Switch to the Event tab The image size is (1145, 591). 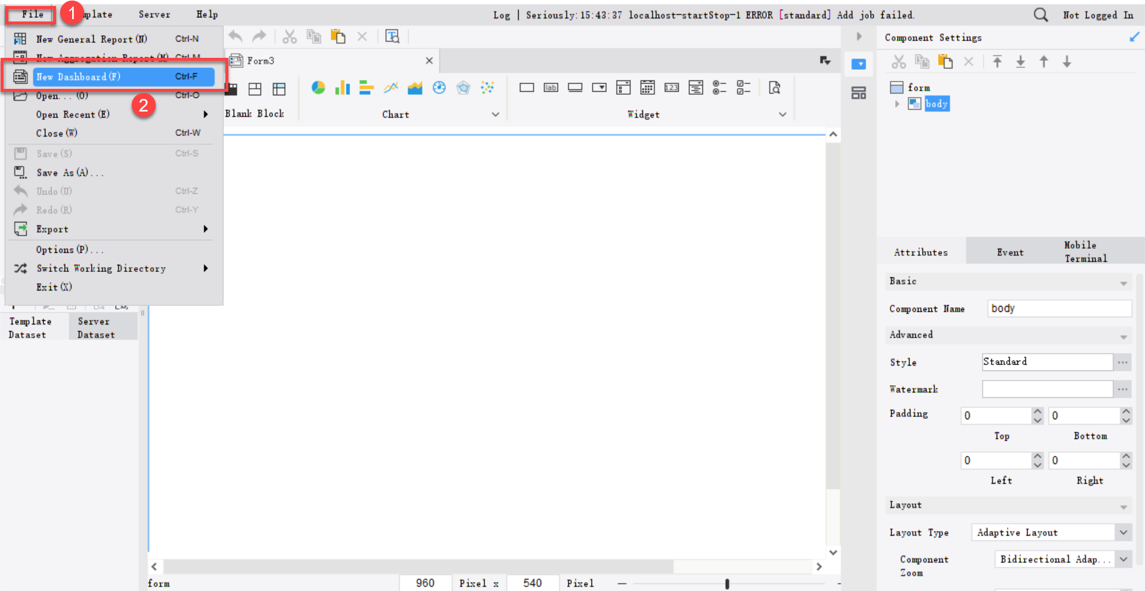[1010, 251]
